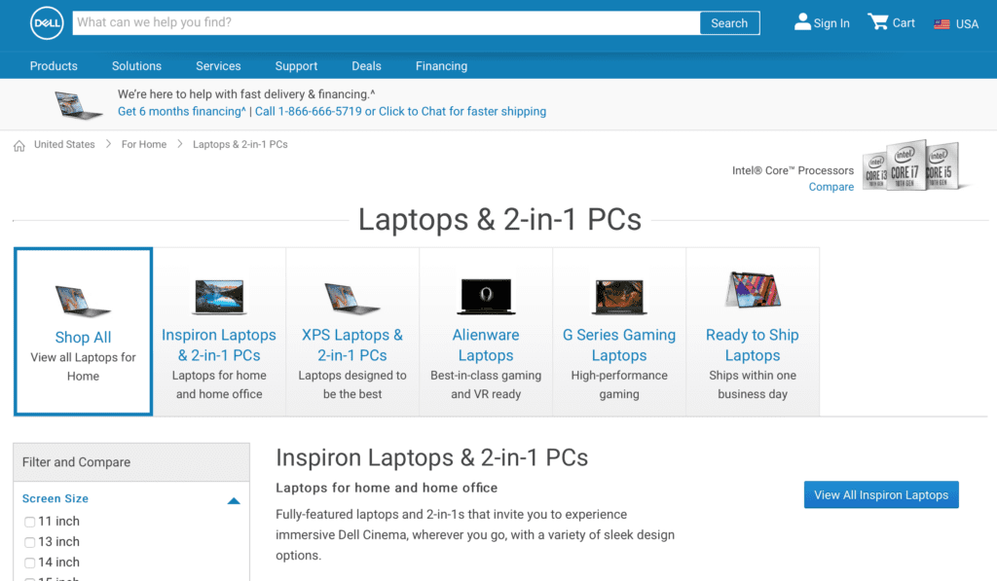Click View All Inspiron Laptops button
This screenshot has width=997, height=581.
pyautogui.click(x=881, y=494)
